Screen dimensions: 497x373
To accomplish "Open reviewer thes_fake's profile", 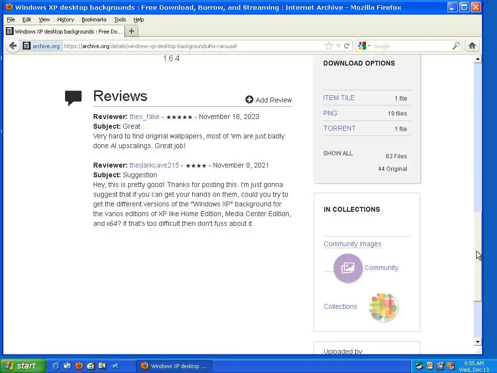I will click(144, 117).
